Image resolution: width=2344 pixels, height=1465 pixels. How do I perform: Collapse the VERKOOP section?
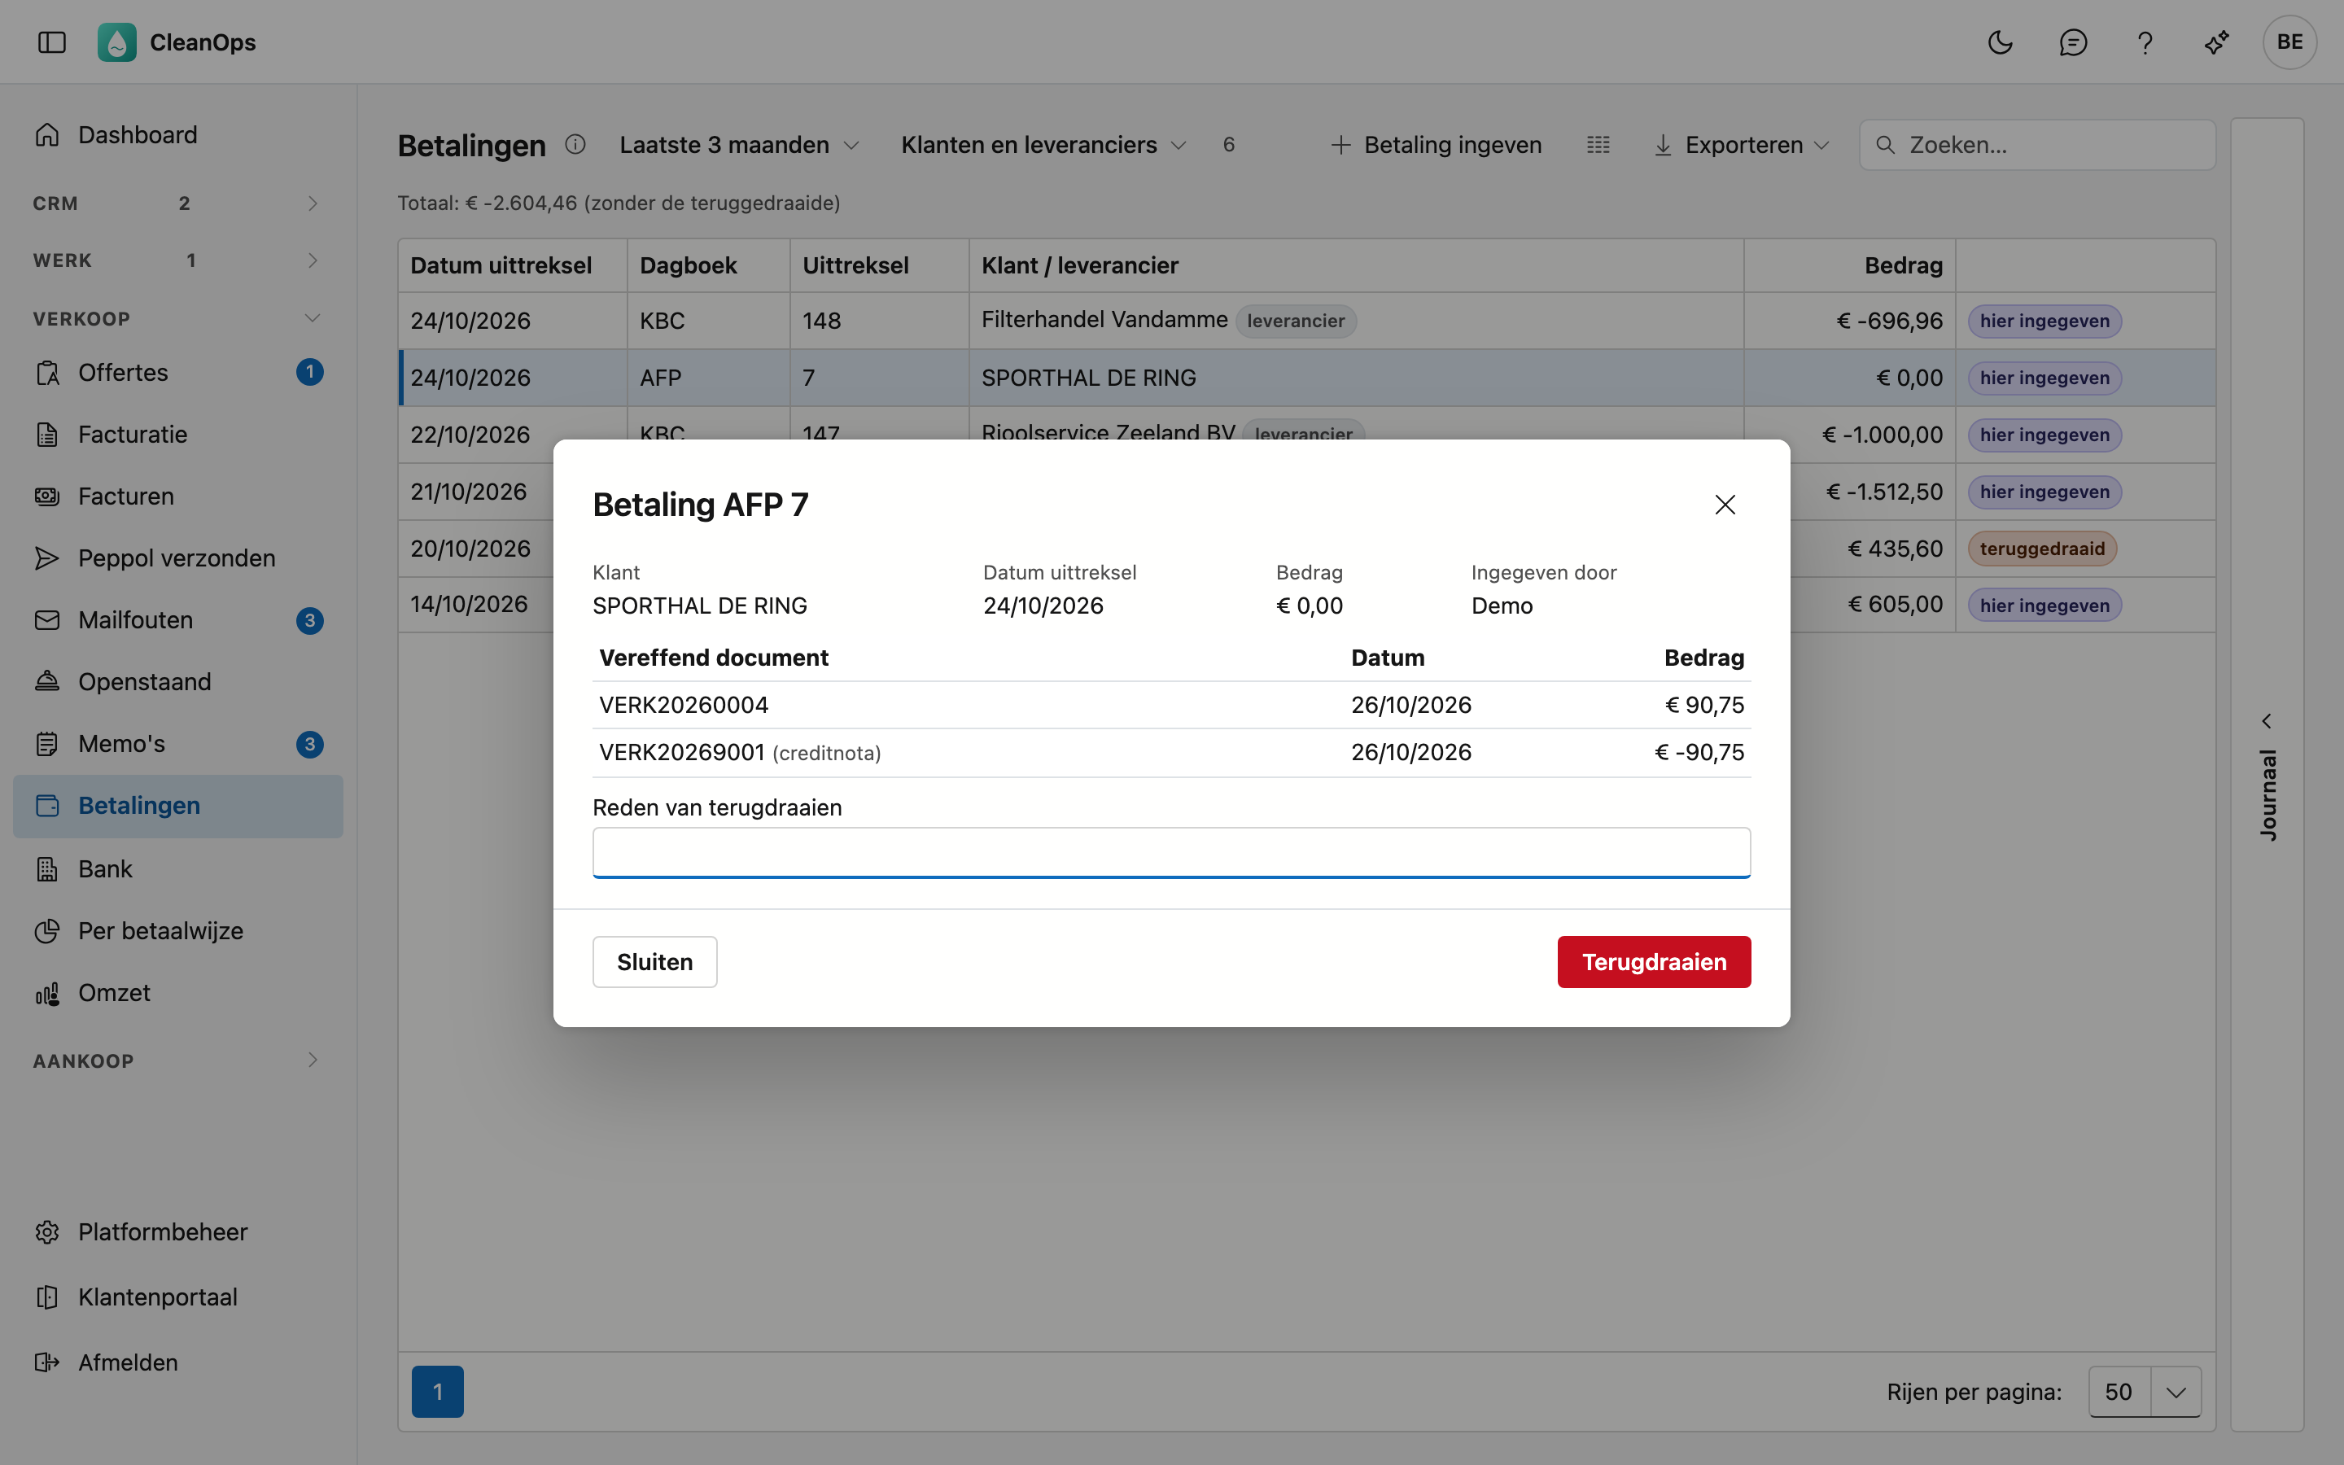[x=178, y=319]
